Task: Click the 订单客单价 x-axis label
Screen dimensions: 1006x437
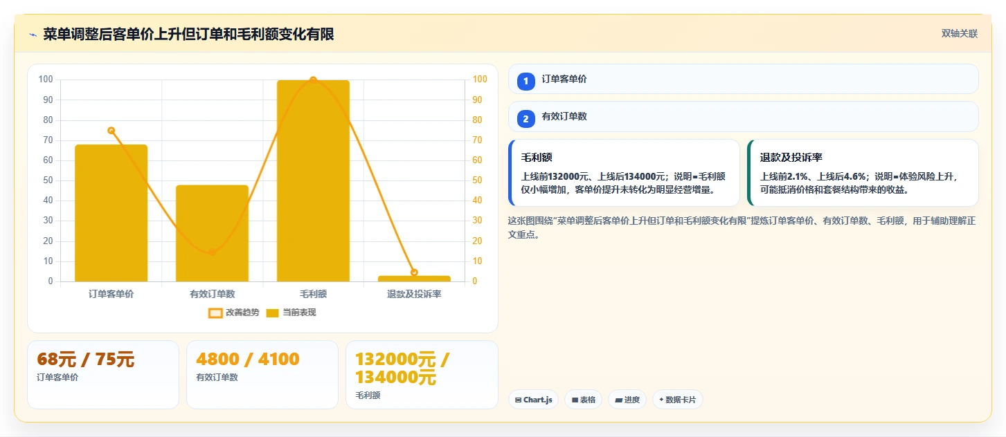Action: [111, 294]
